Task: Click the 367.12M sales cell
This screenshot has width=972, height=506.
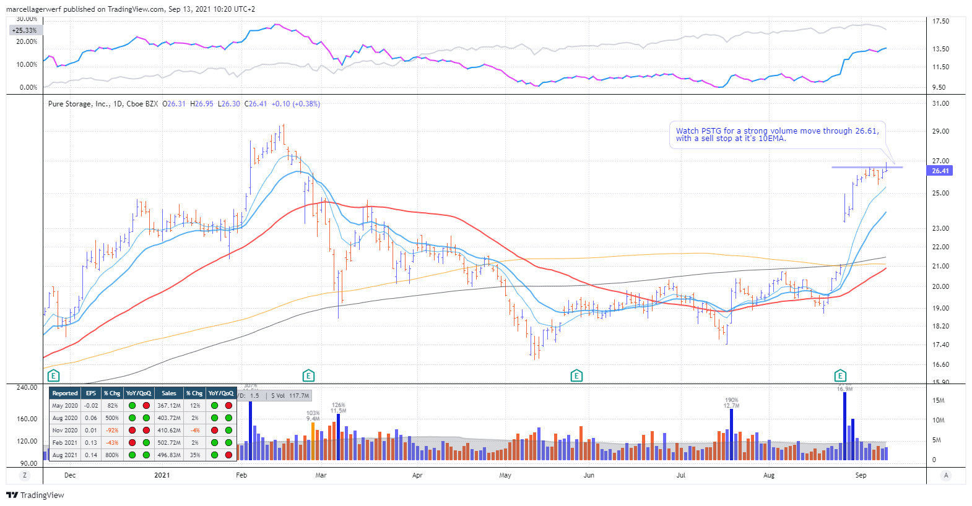Action: [x=169, y=406]
